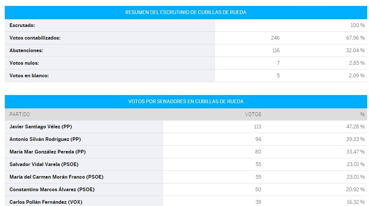Click the 113 votes value for Vélez
Screen dimensions: 369x206
[257, 126]
